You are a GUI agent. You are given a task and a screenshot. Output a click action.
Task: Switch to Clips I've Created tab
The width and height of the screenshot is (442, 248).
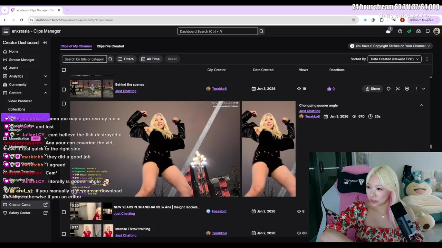click(x=110, y=46)
